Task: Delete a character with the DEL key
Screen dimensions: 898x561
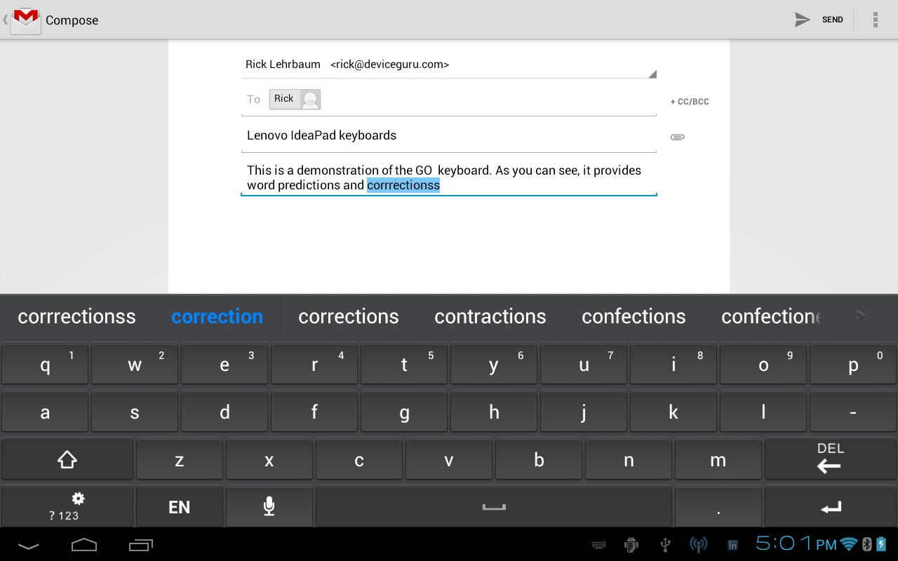Action: (831, 459)
